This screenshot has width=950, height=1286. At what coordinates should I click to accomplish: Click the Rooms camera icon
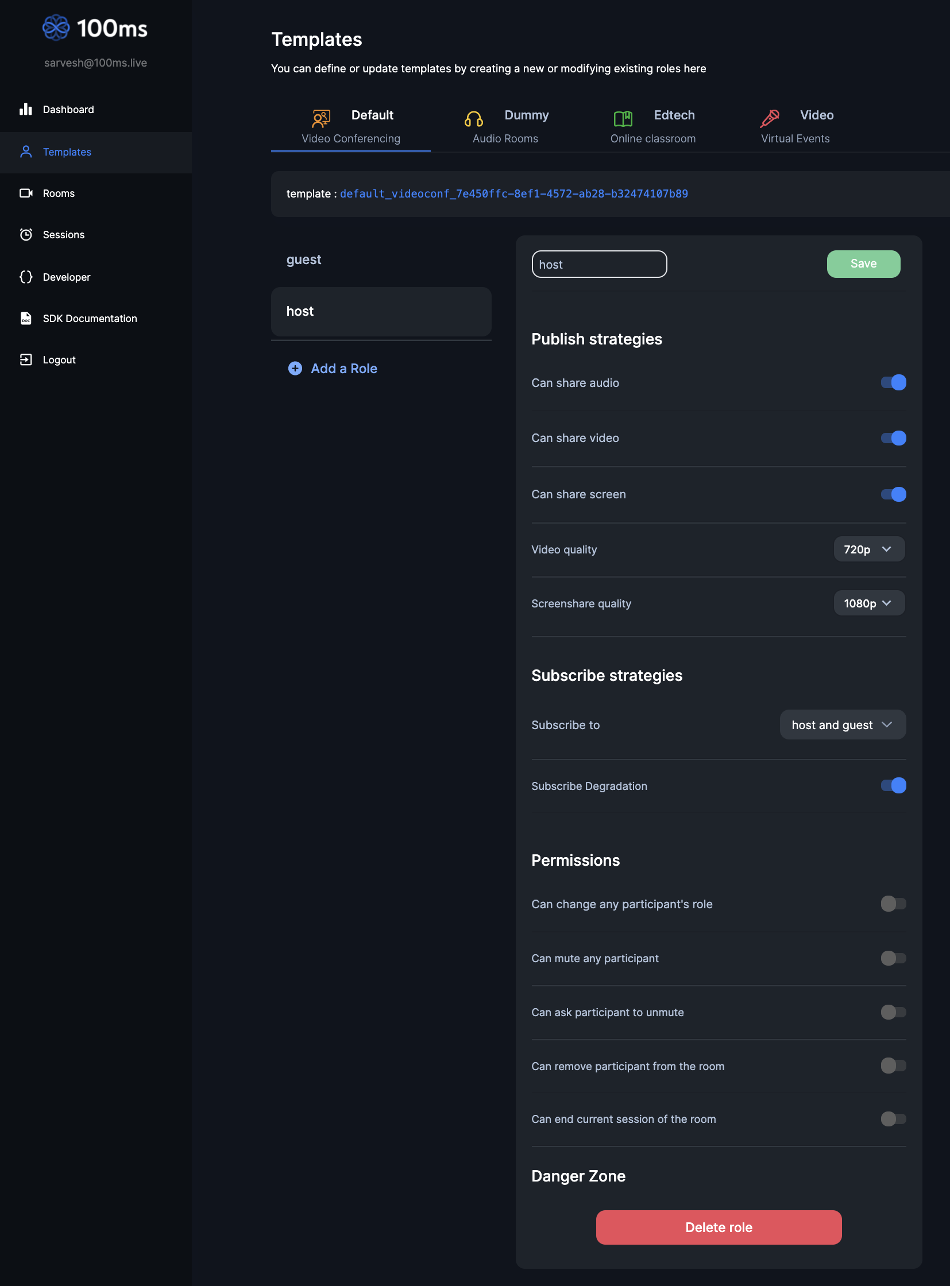pos(26,193)
